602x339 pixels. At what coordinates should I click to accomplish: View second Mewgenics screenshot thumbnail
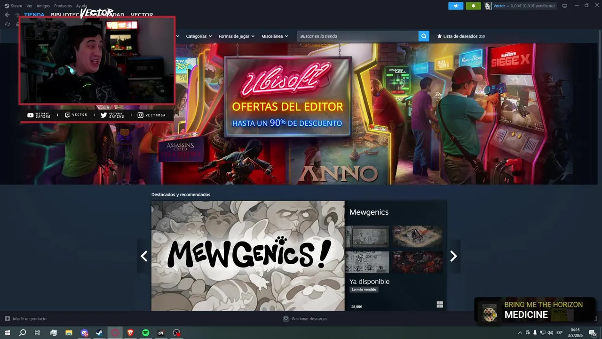418,236
